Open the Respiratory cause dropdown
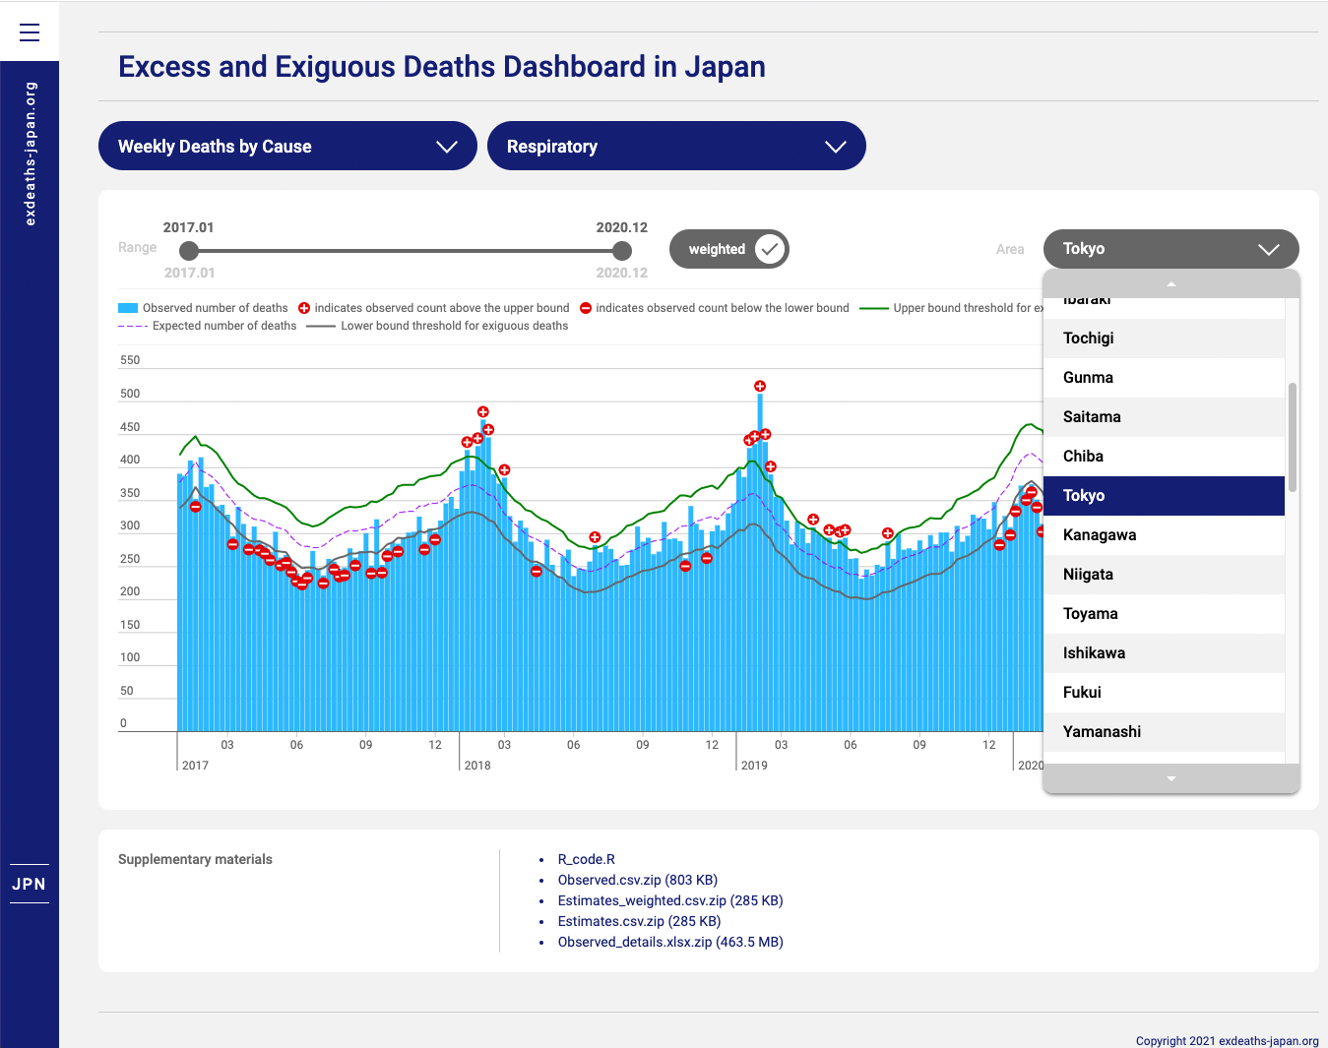This screenshot has width=1328, height=1048. (x=676, y=146)
